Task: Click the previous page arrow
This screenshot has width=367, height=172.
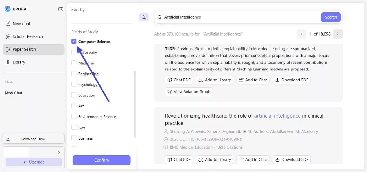Action: point(301,34)
